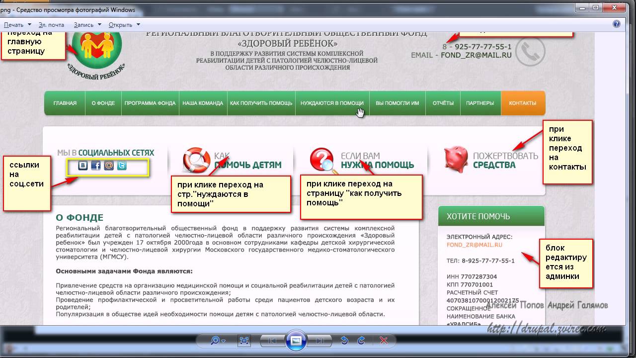Click the КАК ПОМОЧЬ ДЕТЯМ link
636x358 pixels.
tap(247, 160)
